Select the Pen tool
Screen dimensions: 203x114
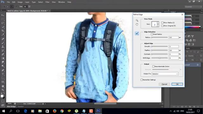coord(3,70)
